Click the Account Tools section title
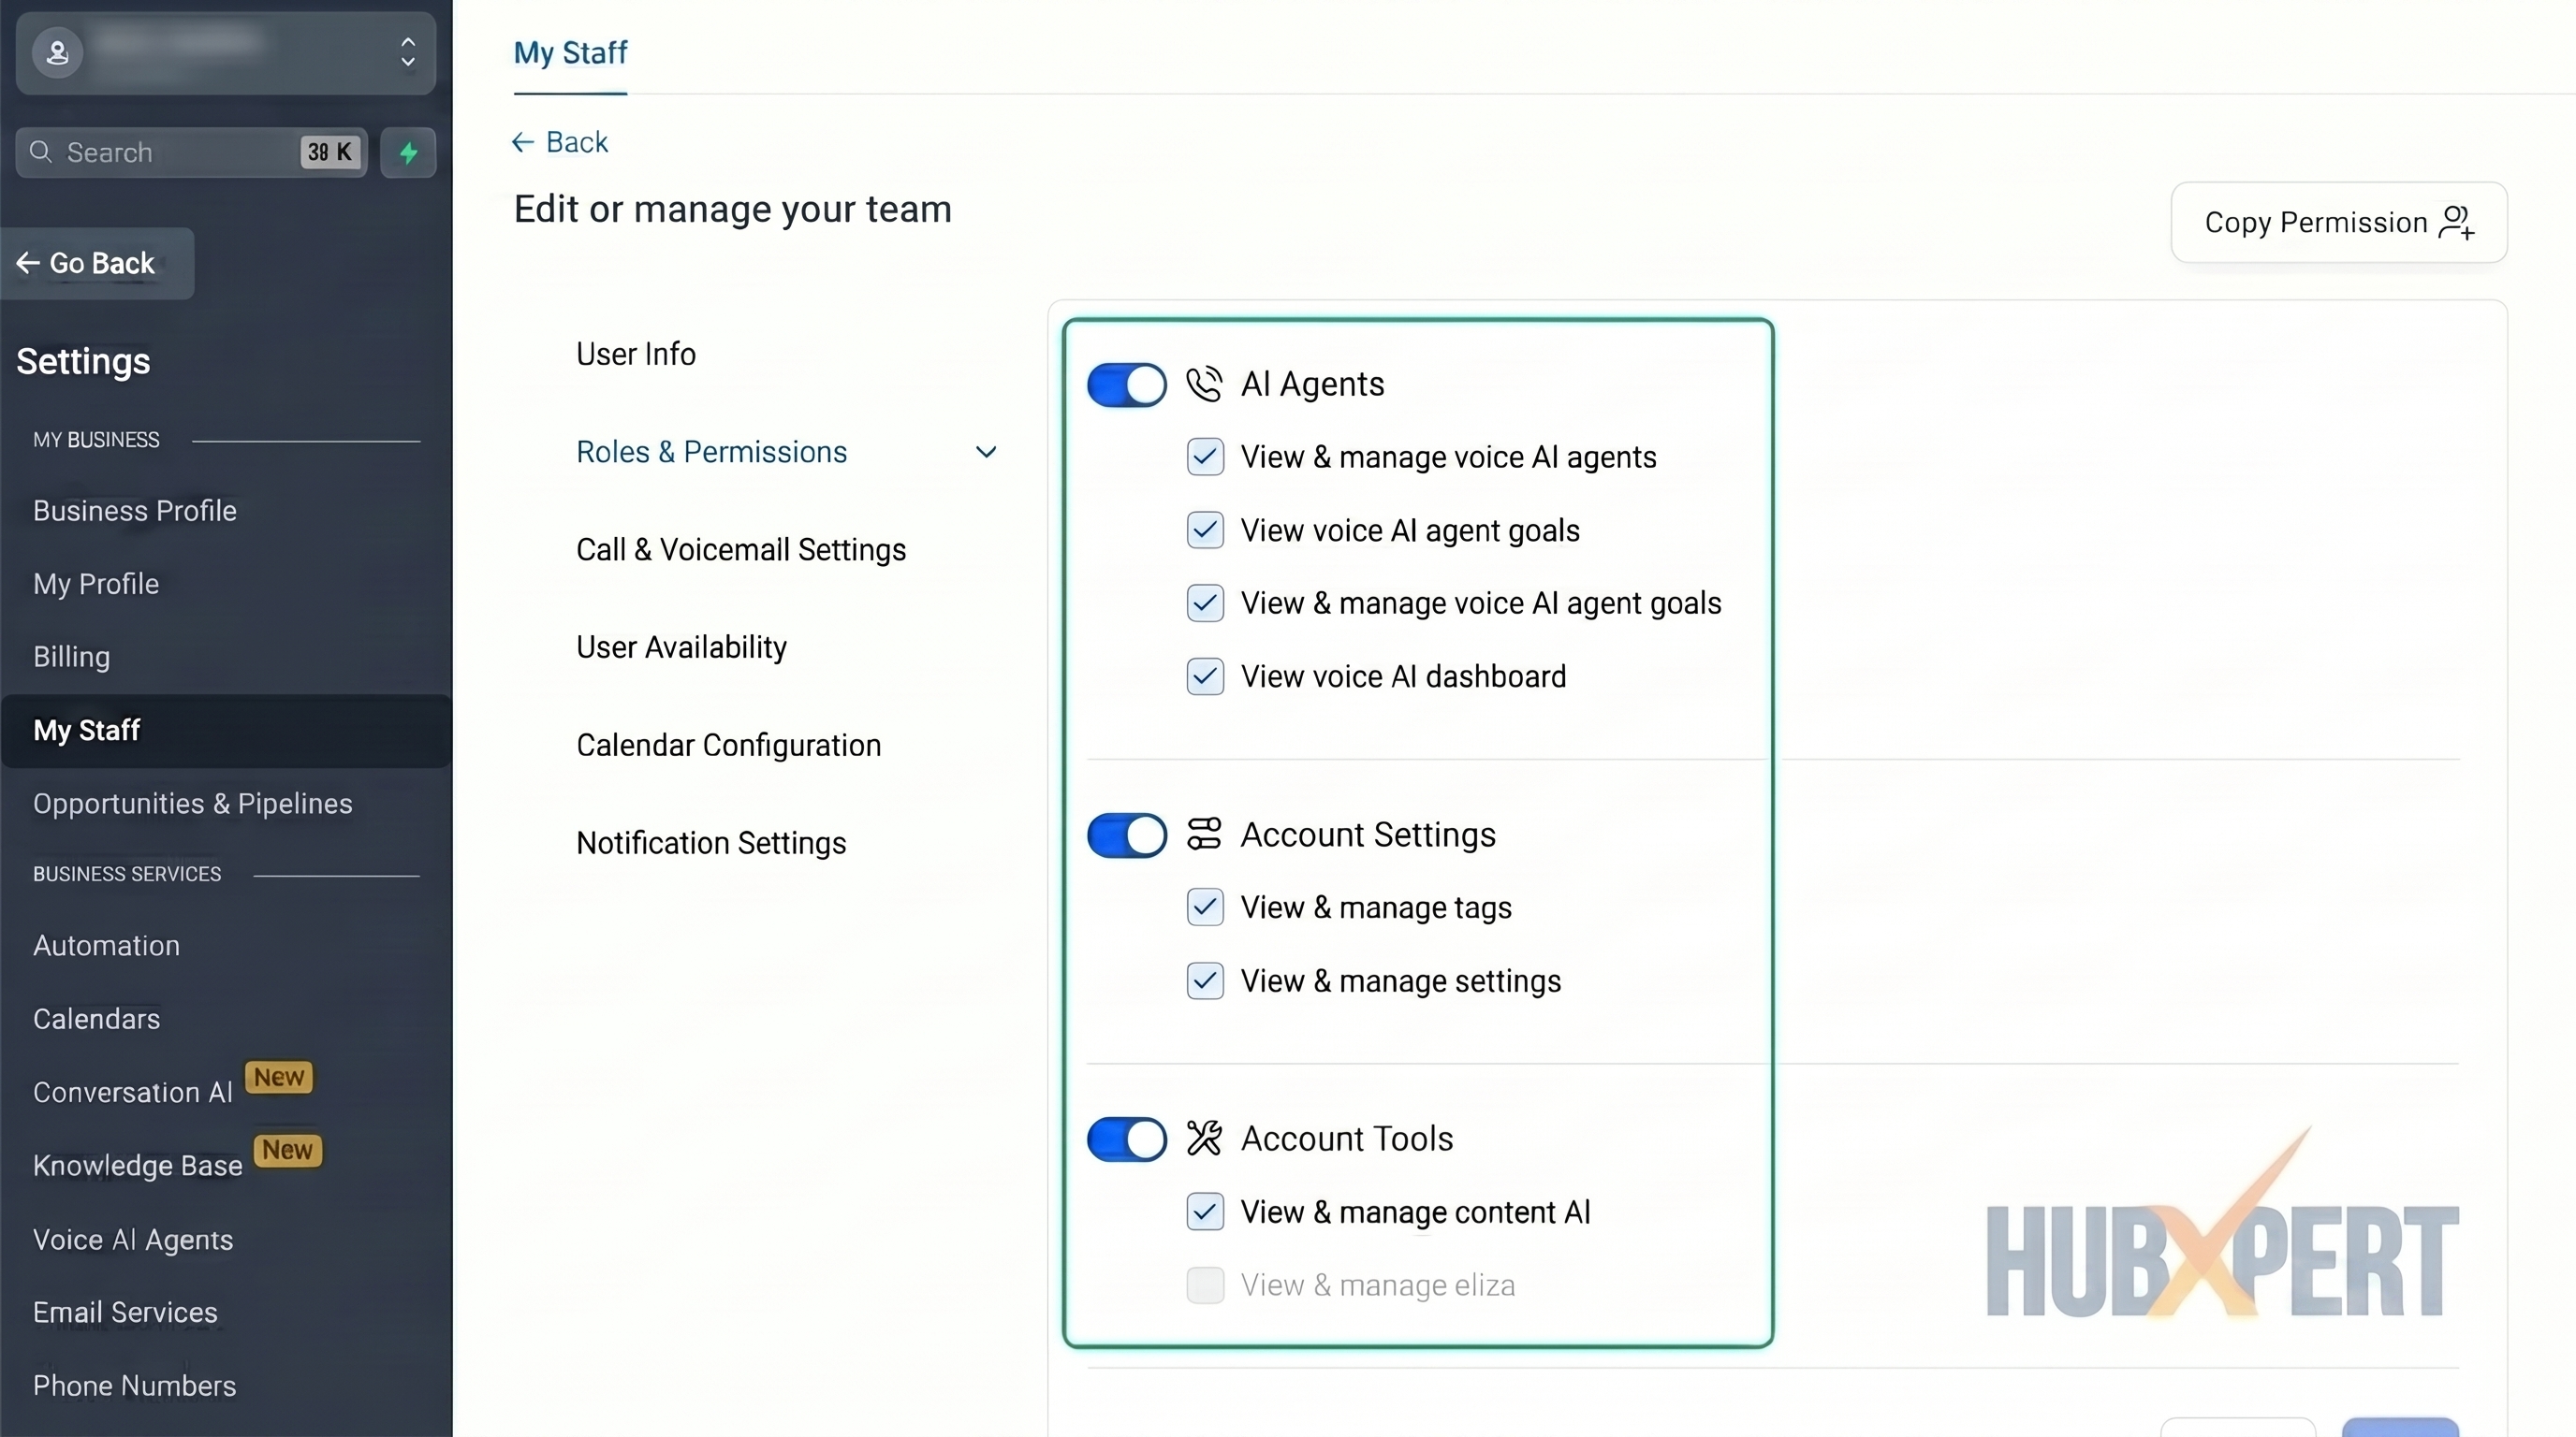 (1347, 1139)
